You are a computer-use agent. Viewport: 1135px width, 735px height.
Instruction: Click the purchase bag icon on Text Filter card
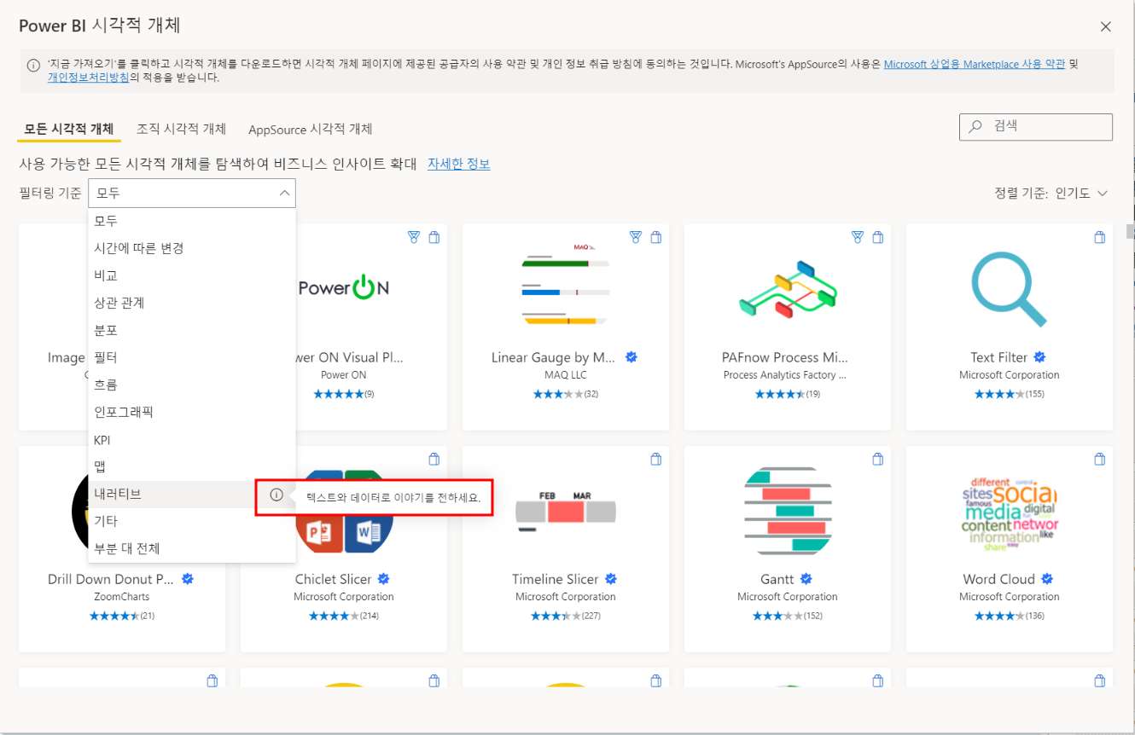pyautogui.click(x=1100, y=238)
